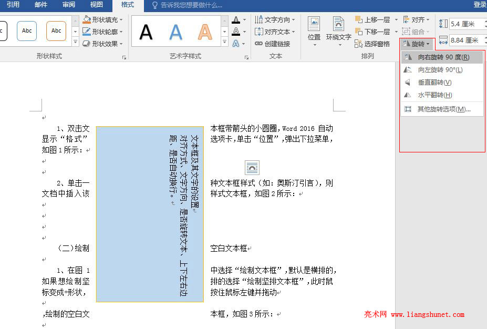Choose the blue-outlined Abc shape style

(x=27, y=31)
